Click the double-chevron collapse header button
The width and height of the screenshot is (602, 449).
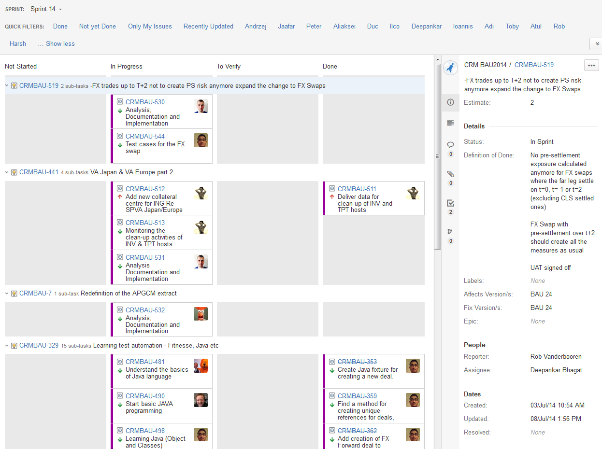[x=596, y=44]
